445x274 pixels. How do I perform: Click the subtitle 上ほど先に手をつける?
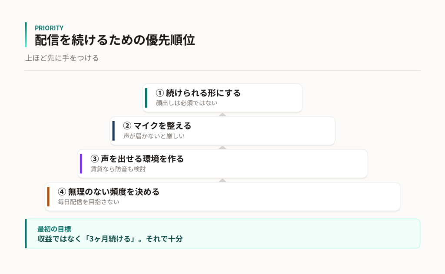point(62,58)
